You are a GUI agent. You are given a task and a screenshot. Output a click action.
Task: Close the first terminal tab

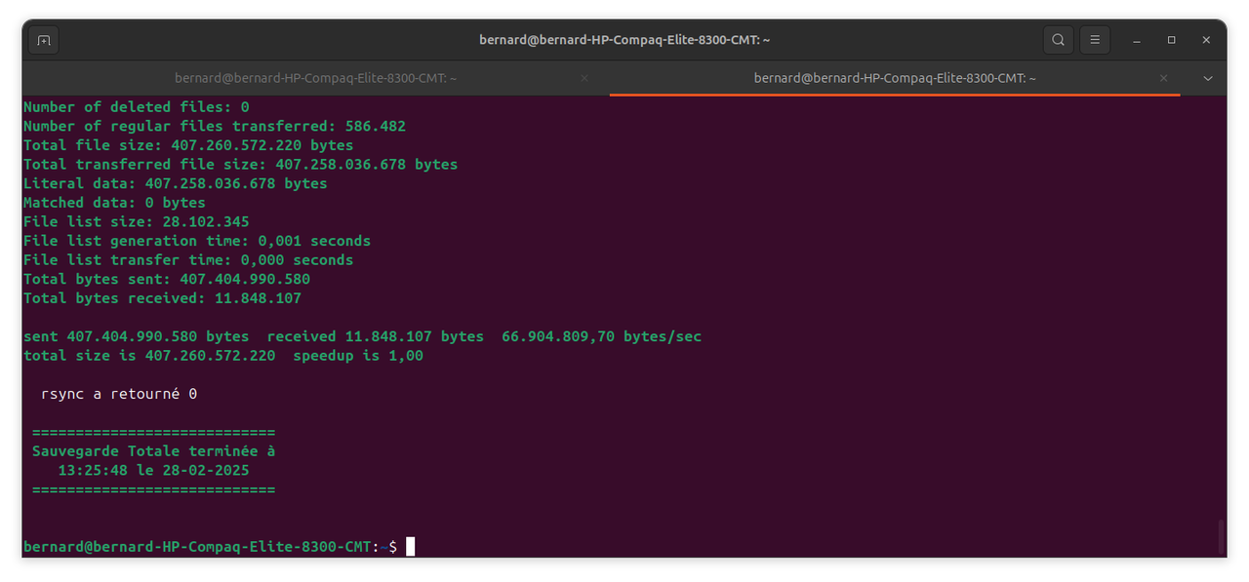(x=584, y=78)
